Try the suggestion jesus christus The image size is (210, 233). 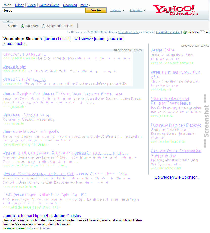[x=57, y=39]
